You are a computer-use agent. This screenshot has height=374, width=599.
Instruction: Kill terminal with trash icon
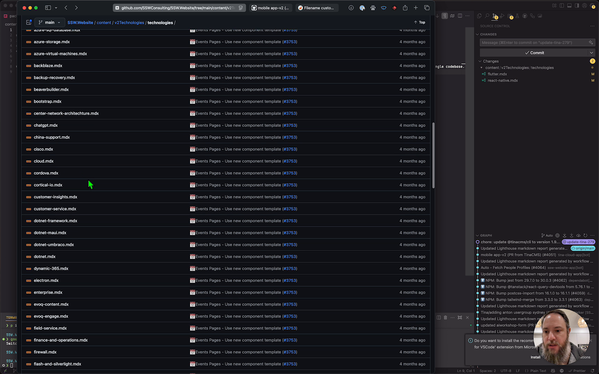tap(445, 318)
